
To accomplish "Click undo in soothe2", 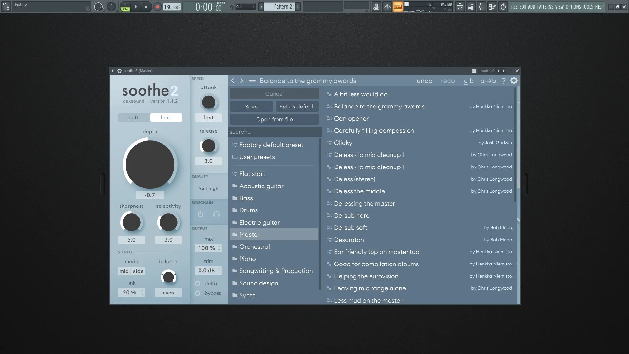I will point(425,81).
